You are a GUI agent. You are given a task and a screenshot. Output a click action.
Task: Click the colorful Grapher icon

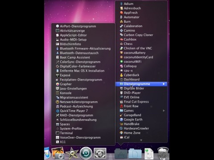click(x=58, y=84)
